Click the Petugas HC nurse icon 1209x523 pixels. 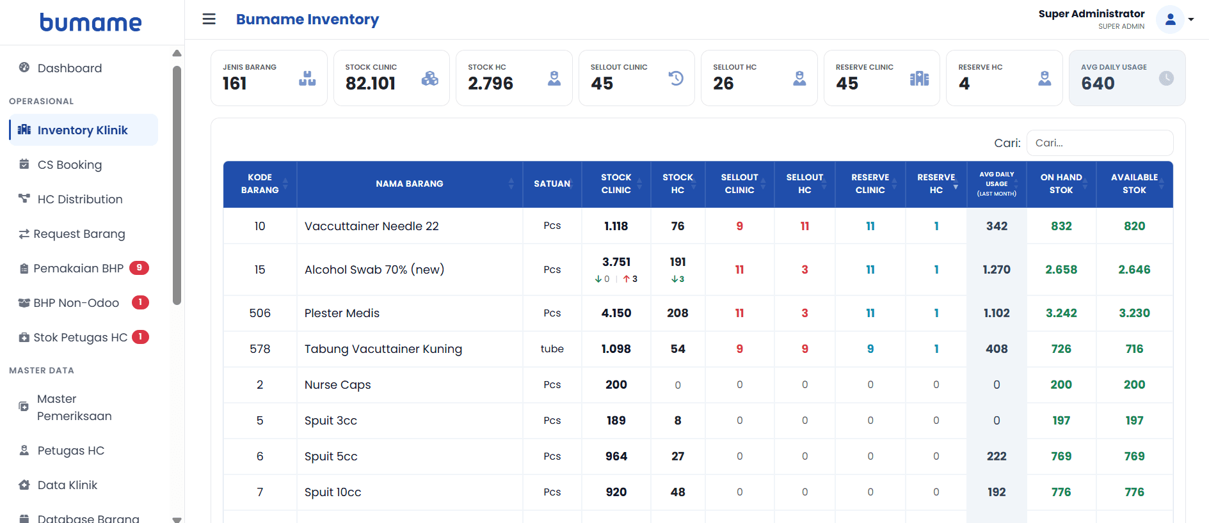pyautogui.click(x=24, y=450)
